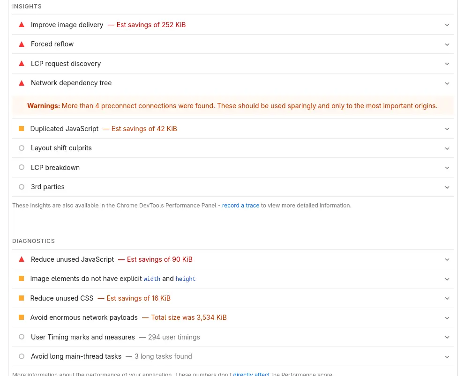
Task: Expand Network dependency tree chevron
Action: pos(447,83)
